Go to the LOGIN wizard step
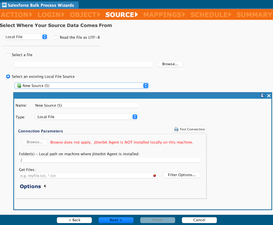Image resolution: width=273 pixels, height=225 pixels. tap(51, 15)
